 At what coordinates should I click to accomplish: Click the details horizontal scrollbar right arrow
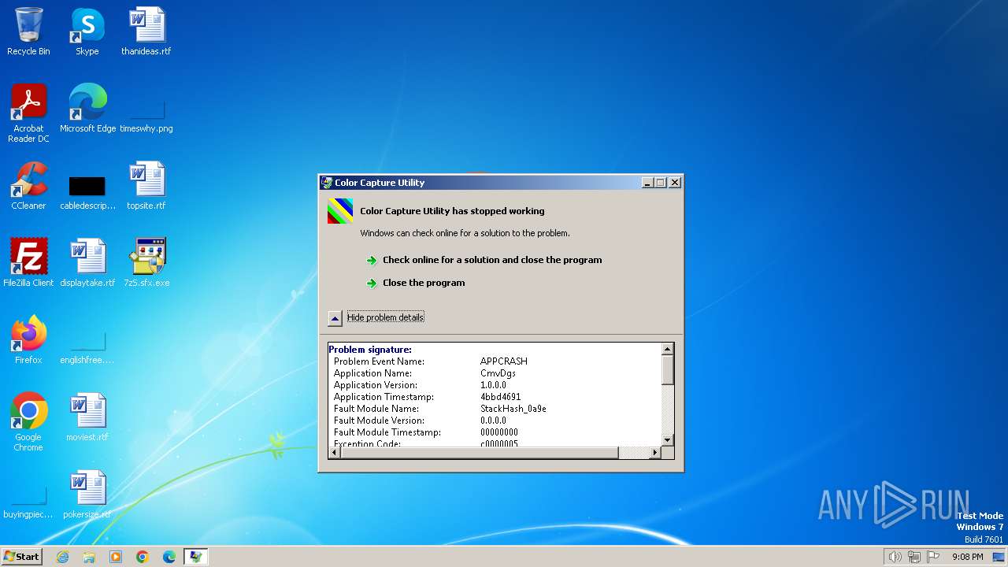click(655, 452)
